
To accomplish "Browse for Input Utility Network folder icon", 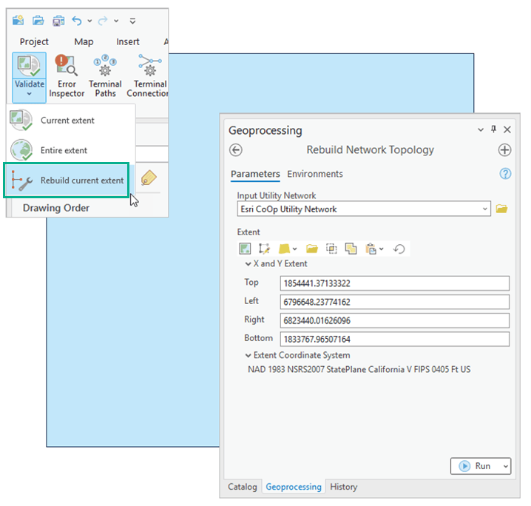I will tap(501, 209).
